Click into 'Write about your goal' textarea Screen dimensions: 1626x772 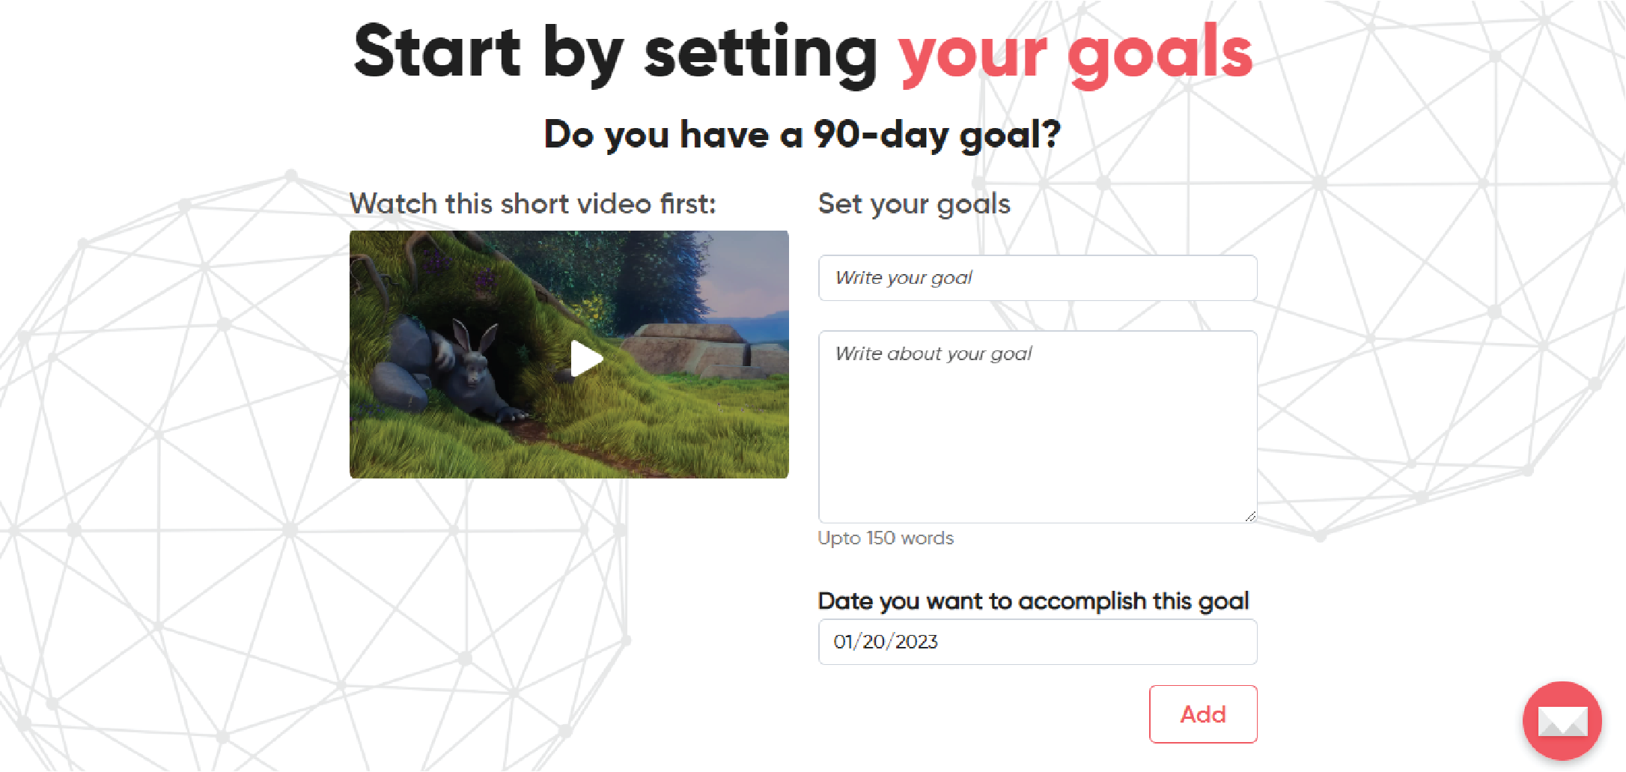[1038, 427]
